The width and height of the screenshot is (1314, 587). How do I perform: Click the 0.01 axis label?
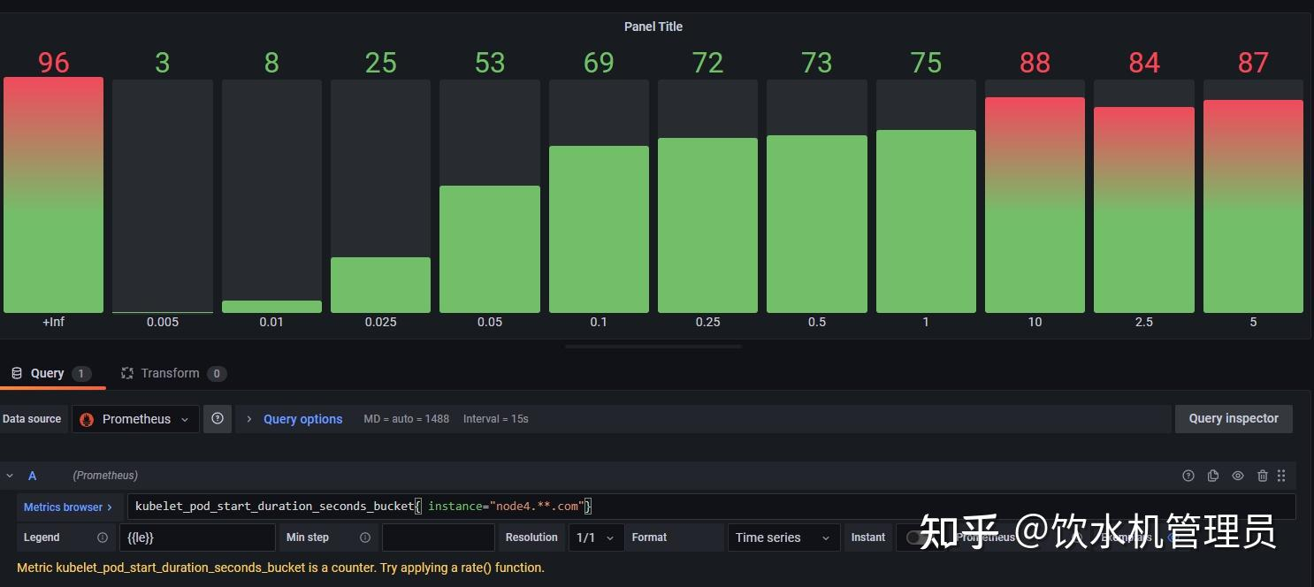pyautogui.click(x=271, y=322)
